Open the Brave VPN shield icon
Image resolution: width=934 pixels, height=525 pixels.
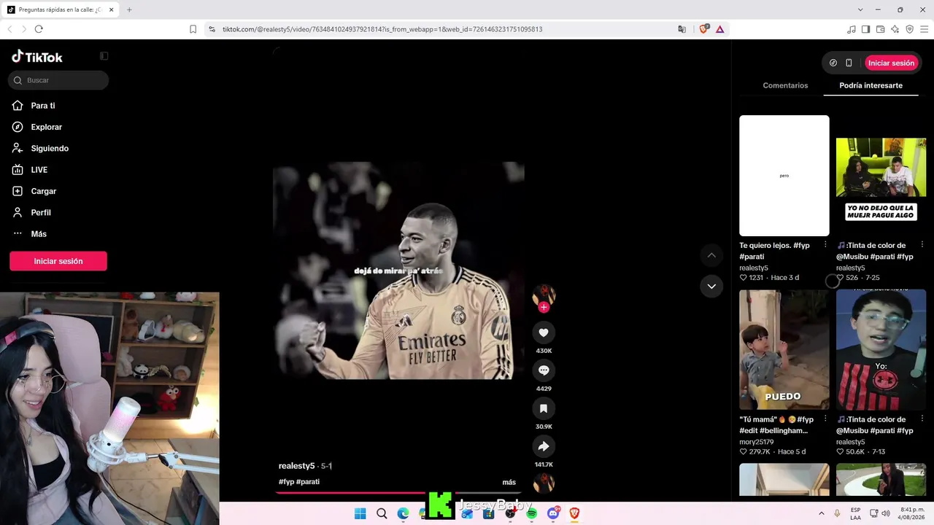(x=909, y=29)
